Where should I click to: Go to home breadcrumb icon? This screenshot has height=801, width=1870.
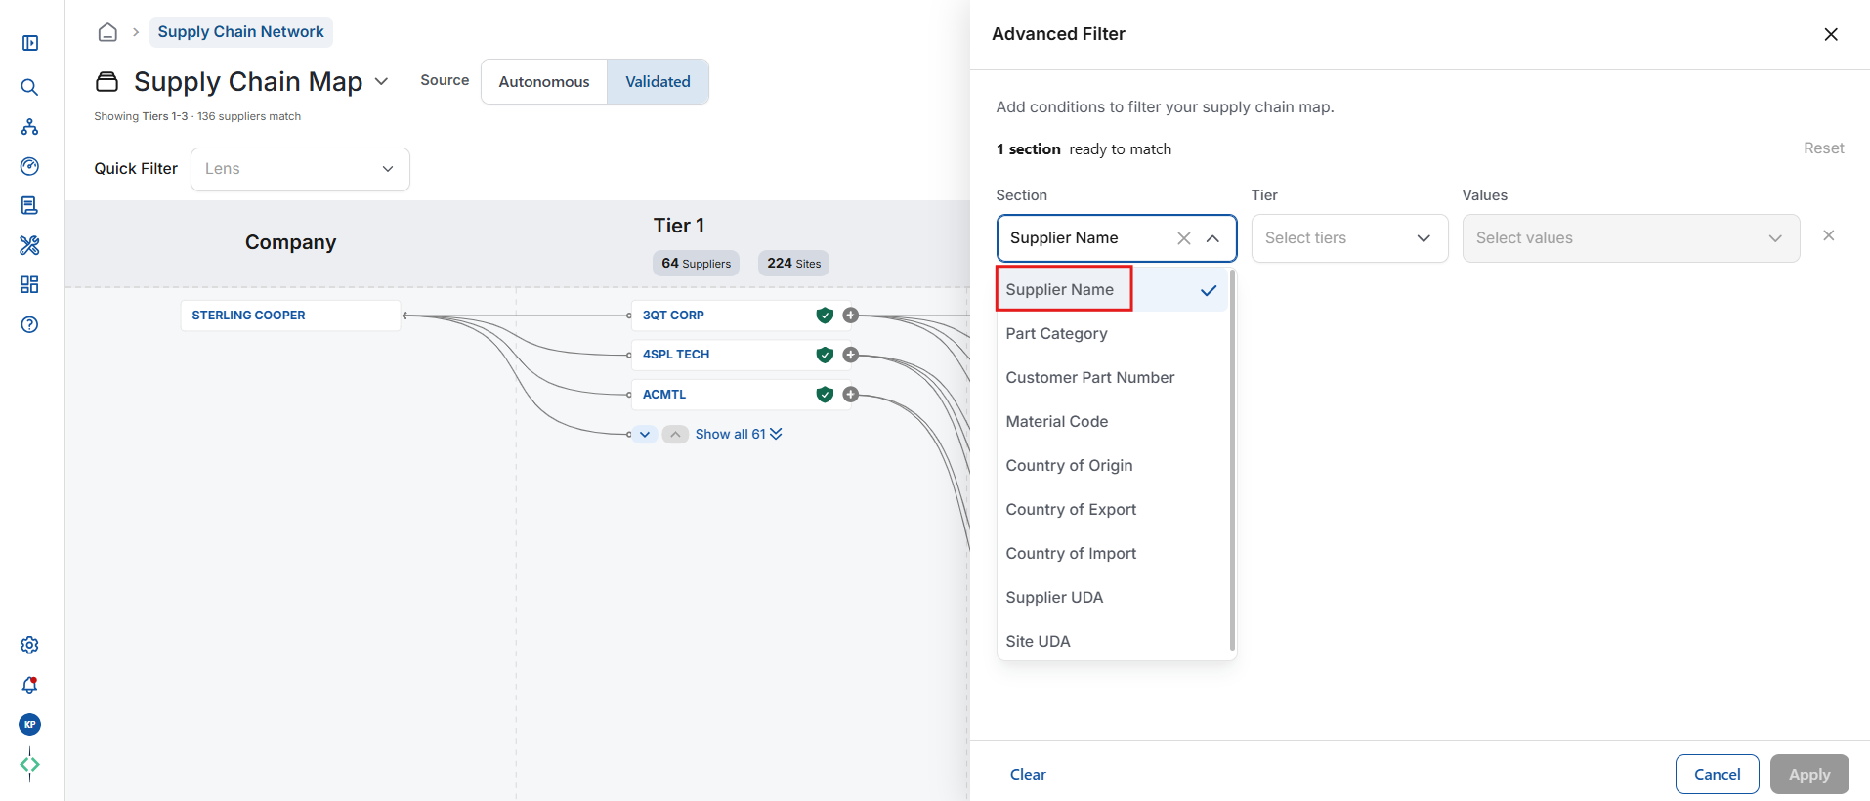[x=107, y=32]
